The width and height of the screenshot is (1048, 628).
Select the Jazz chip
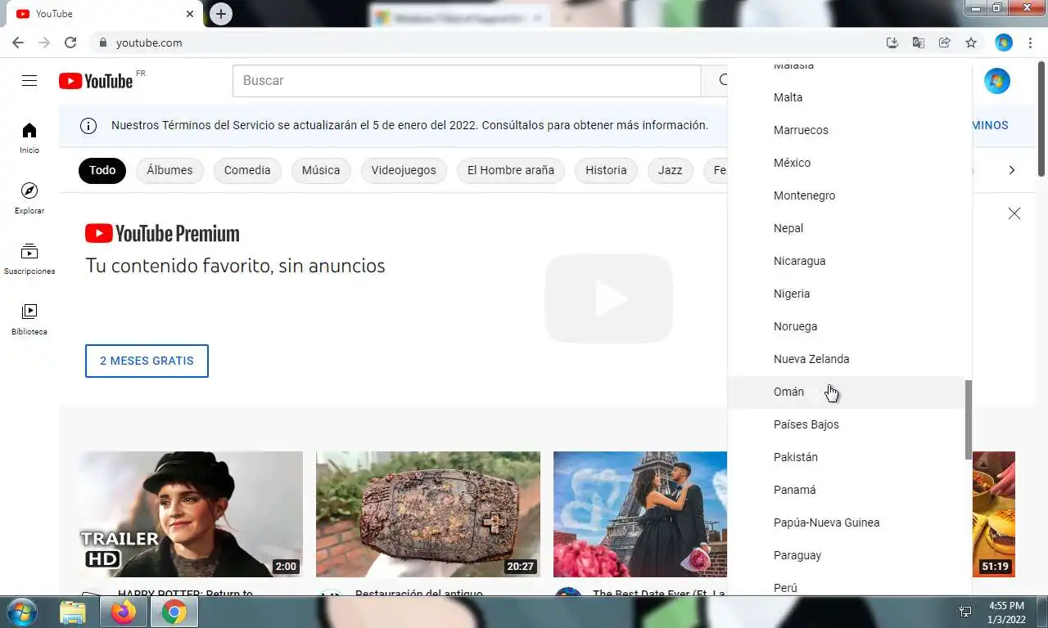click(670, 170)
